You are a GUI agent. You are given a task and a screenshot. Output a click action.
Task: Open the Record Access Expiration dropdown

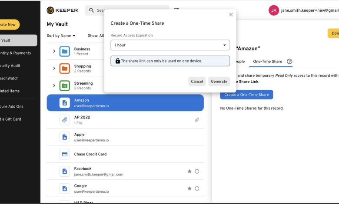(170, 45)
